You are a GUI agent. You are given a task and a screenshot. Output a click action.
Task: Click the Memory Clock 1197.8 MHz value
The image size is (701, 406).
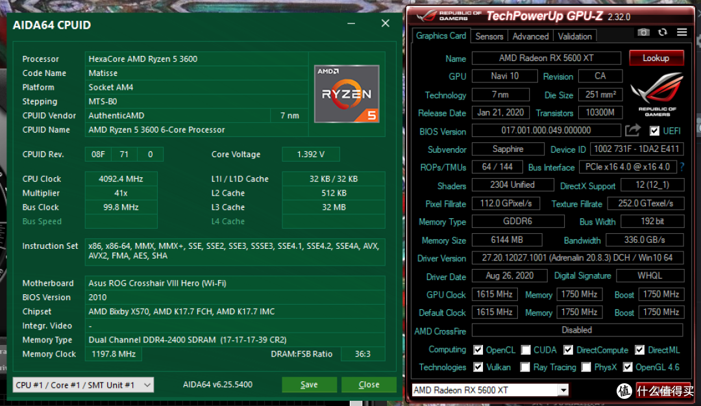point(114,353)
